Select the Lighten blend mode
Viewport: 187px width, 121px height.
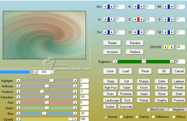[121, 117]
